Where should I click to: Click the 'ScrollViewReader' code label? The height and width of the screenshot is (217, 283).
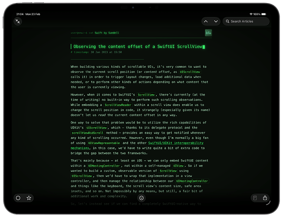tap(118, 105)
